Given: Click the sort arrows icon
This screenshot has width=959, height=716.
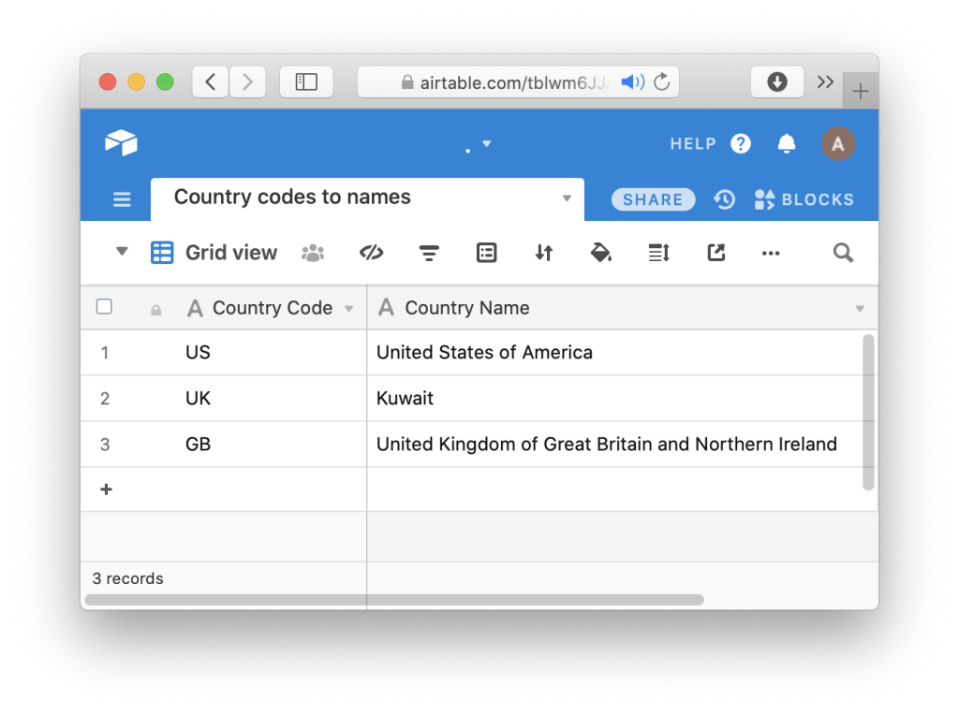Looking at the screenshot, I should (x=544, y=253).
